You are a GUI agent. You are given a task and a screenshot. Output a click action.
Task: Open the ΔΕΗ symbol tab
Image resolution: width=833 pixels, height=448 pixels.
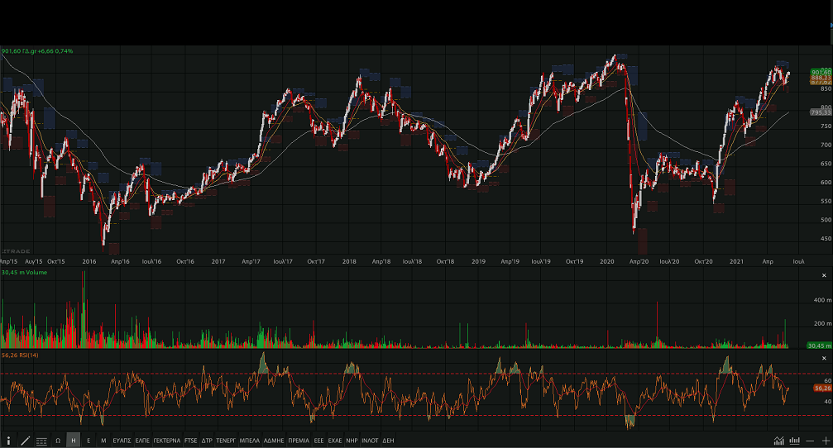coord(388,441)
